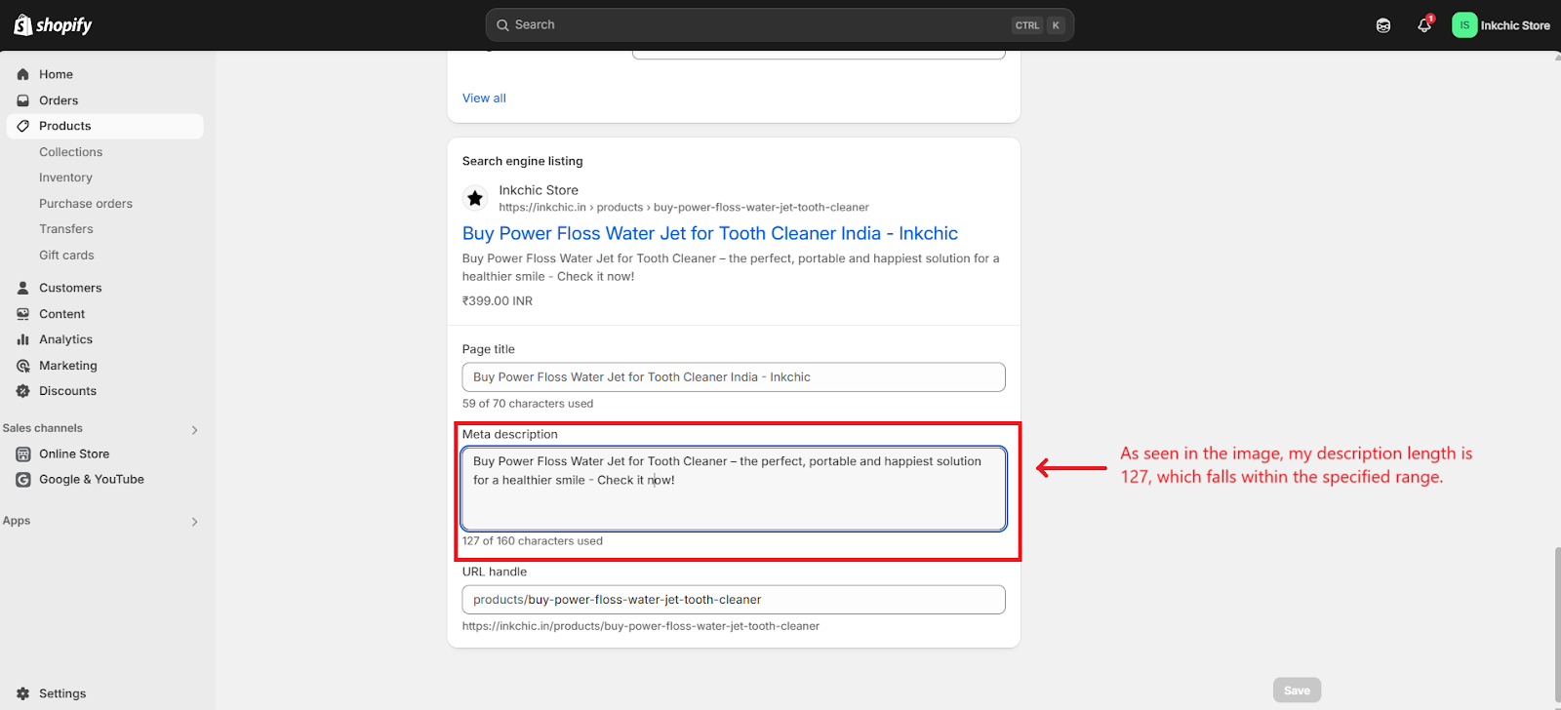This screenshot has height=710, width=1561.
Task: Click the Orders inbox icon
Action: tap(22, 100)
